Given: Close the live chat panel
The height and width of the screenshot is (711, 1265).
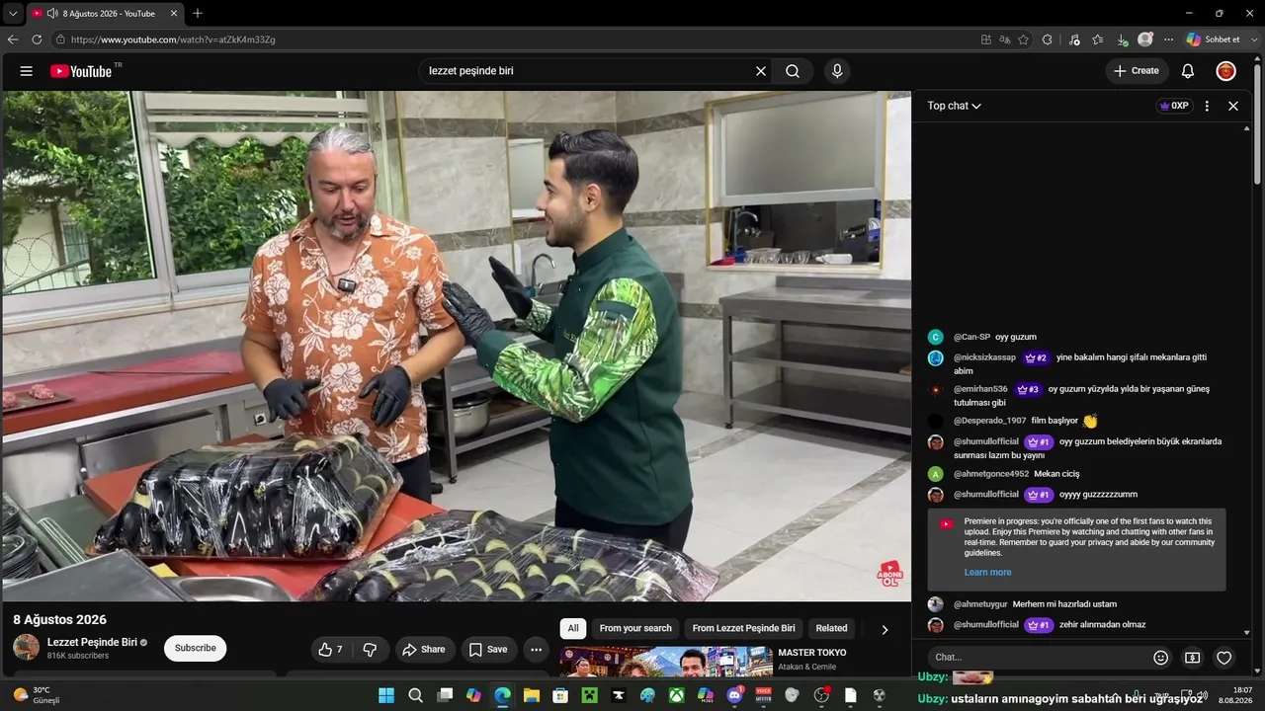Looking at the screenshot, I should click(x=1233, y=106).
